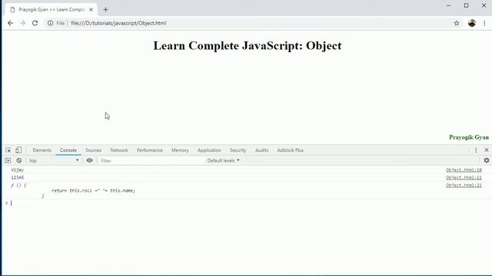Click the address bar URL

pos(118,23)
